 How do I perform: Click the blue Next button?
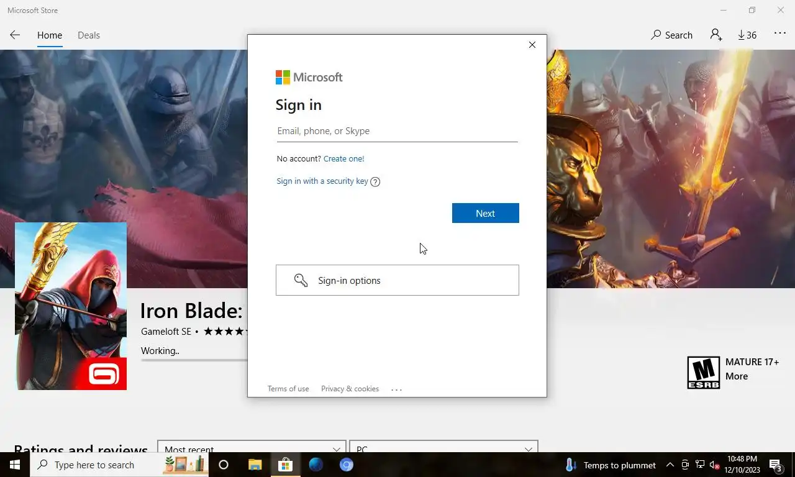click(x=485, y=213)
